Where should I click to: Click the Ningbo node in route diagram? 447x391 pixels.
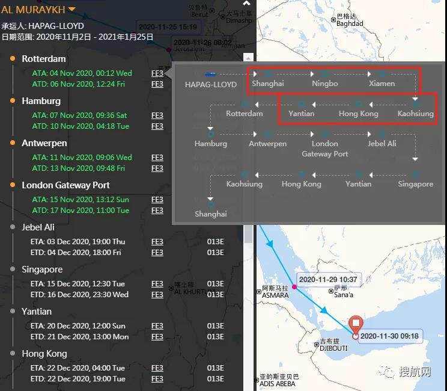(x=324, y=74)
